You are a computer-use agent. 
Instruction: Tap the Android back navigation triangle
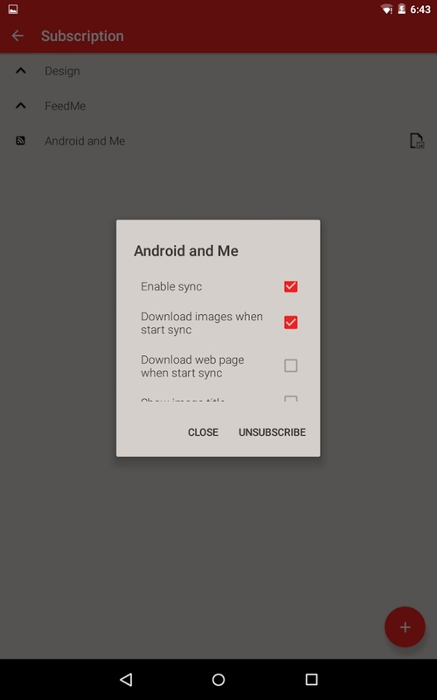point(126,680)
